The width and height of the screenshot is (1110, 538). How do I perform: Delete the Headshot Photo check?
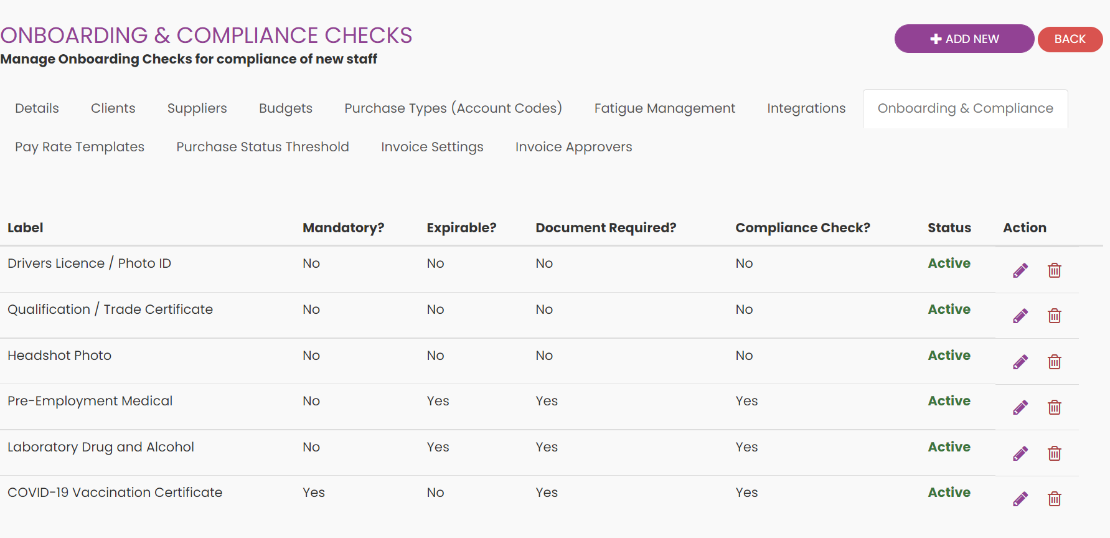1055,362
